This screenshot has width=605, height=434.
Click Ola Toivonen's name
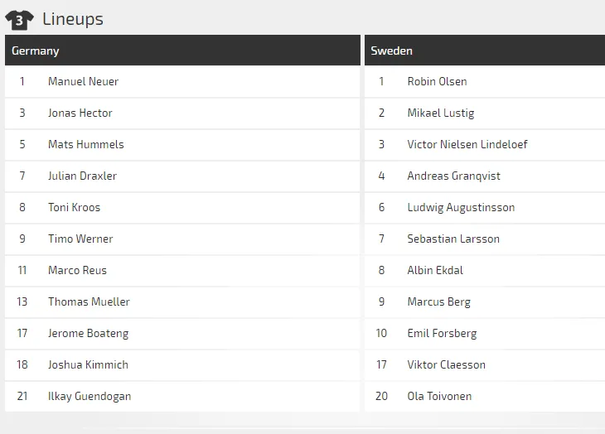click(x=438, y=396)
